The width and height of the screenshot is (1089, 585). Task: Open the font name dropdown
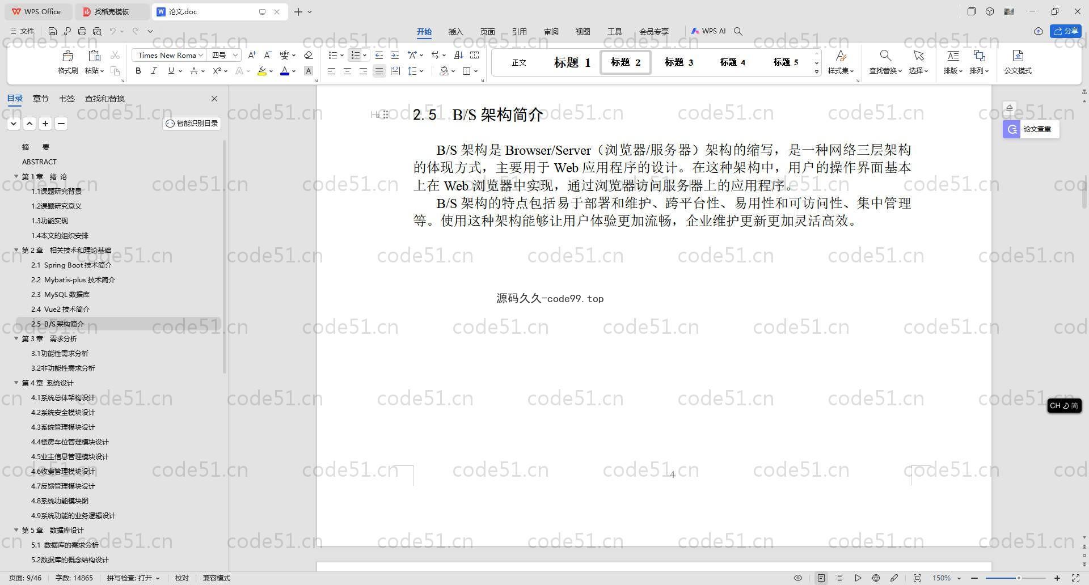coord(201,55)
